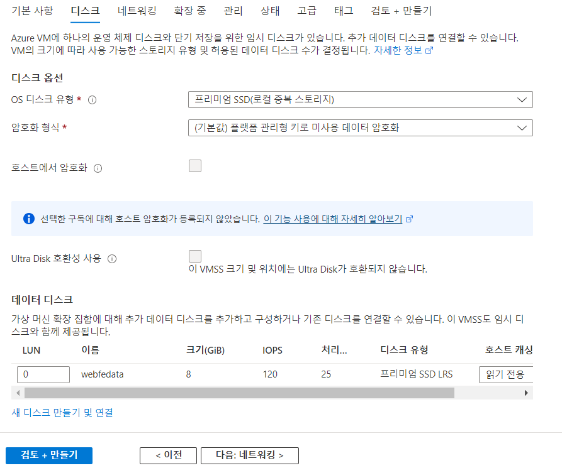This screenshot has height=473, width=562.
Task: Click the horizontal scrollbar thumb of the disk table
Action: click(x=239, y=393)
